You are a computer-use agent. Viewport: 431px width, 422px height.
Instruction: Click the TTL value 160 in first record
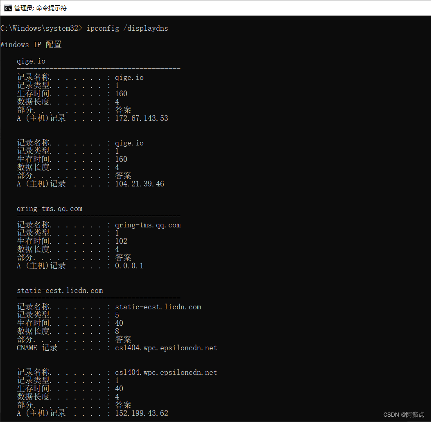point(121,94)
